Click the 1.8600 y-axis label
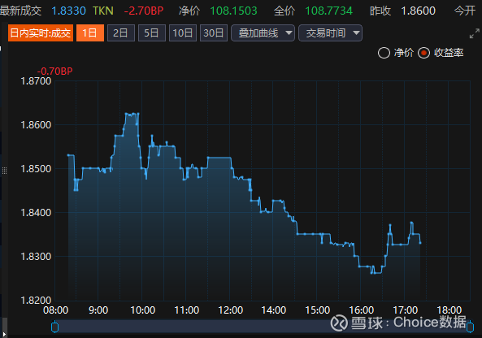Screen dimensions: 482x338 pyautogui.click(x=36, y=125)
